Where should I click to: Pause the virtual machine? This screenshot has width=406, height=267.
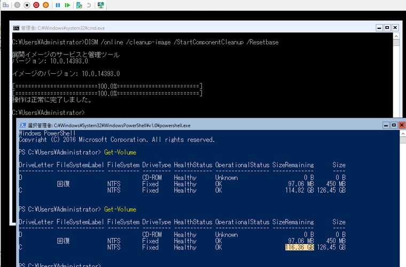click(x=58, y=5)
